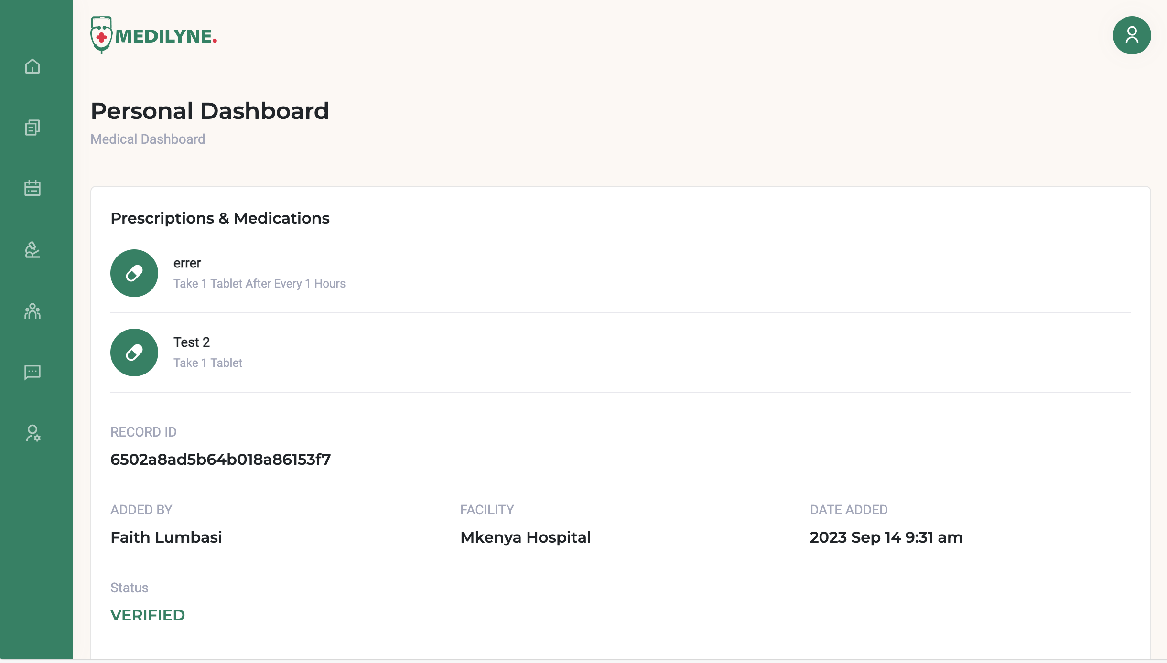Open the user settings sidebar icon
Viewport: 1167px width, 663px height.
[32, 433]
